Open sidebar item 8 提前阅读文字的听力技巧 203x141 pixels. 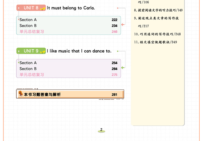click(x=158, y=10)
